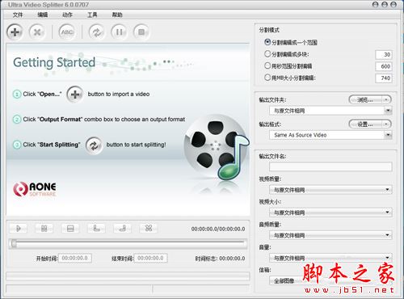404x299 pixels.
Task: Click the 结束时间 end time field
Action: pos(150,258)
